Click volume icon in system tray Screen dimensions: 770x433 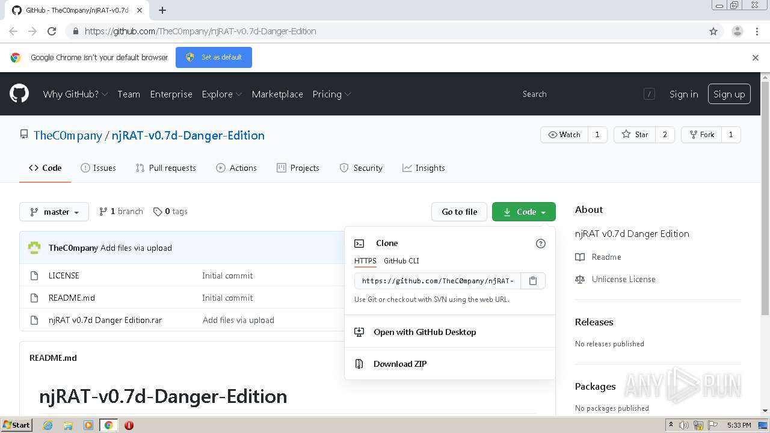(684, 425)
